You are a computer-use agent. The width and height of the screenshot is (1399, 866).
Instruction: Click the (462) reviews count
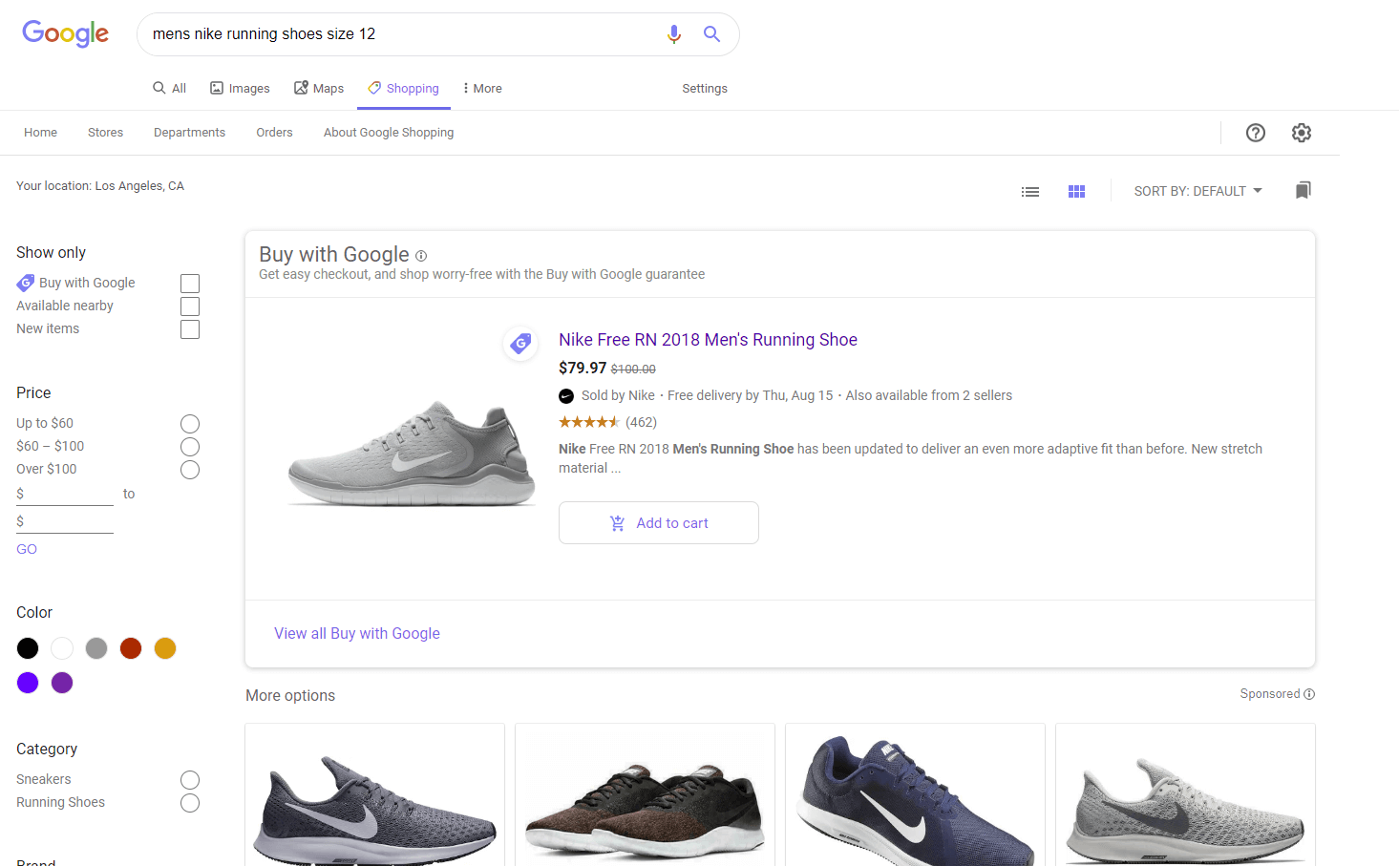pyautogui.click(x=641, y=422)
